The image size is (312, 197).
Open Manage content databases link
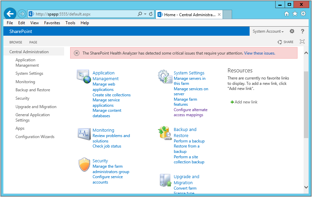coord(107,113)
